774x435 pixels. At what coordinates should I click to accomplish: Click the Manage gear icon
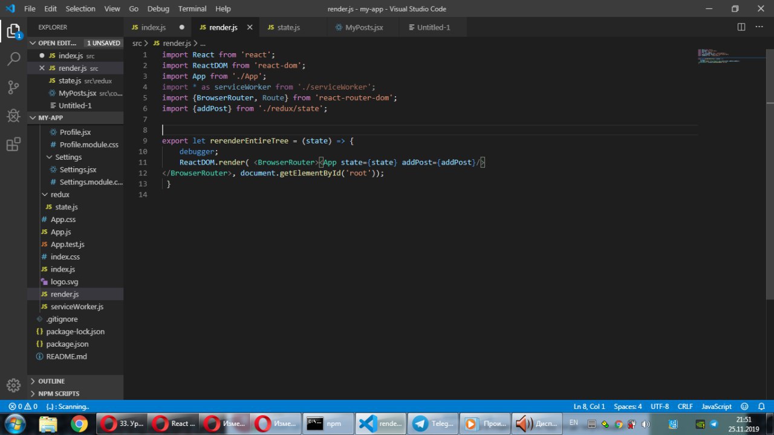[13, 385]
